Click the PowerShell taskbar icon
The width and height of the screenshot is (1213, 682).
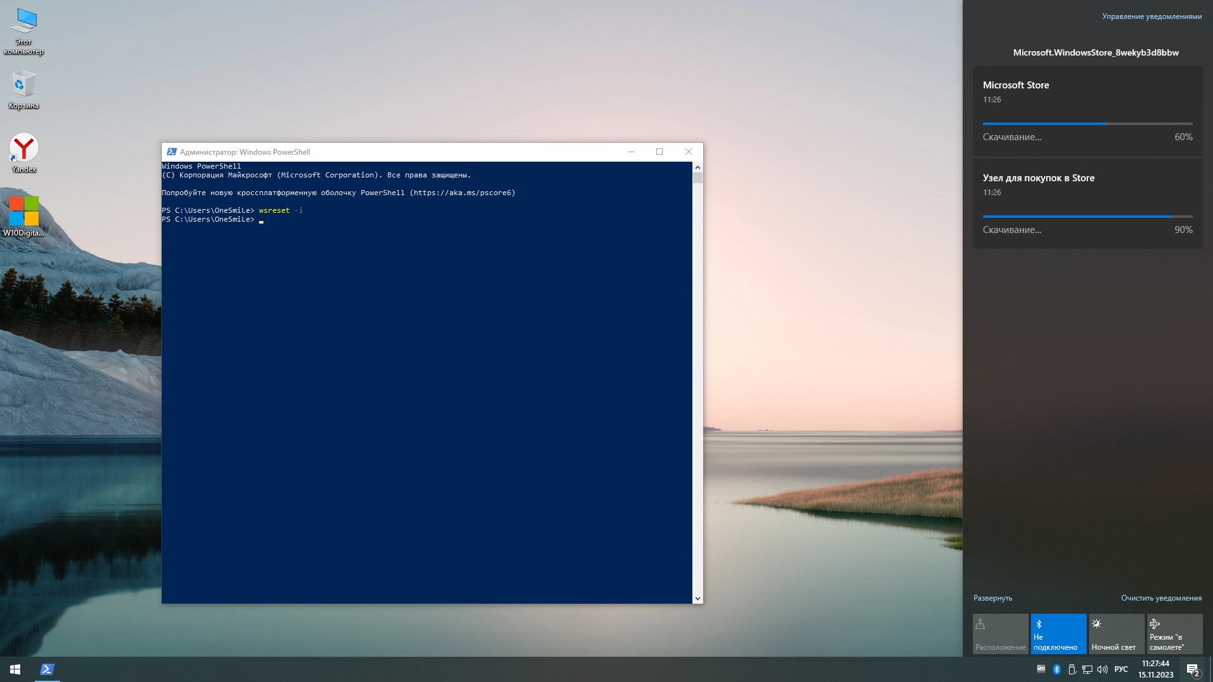(47, 669)
